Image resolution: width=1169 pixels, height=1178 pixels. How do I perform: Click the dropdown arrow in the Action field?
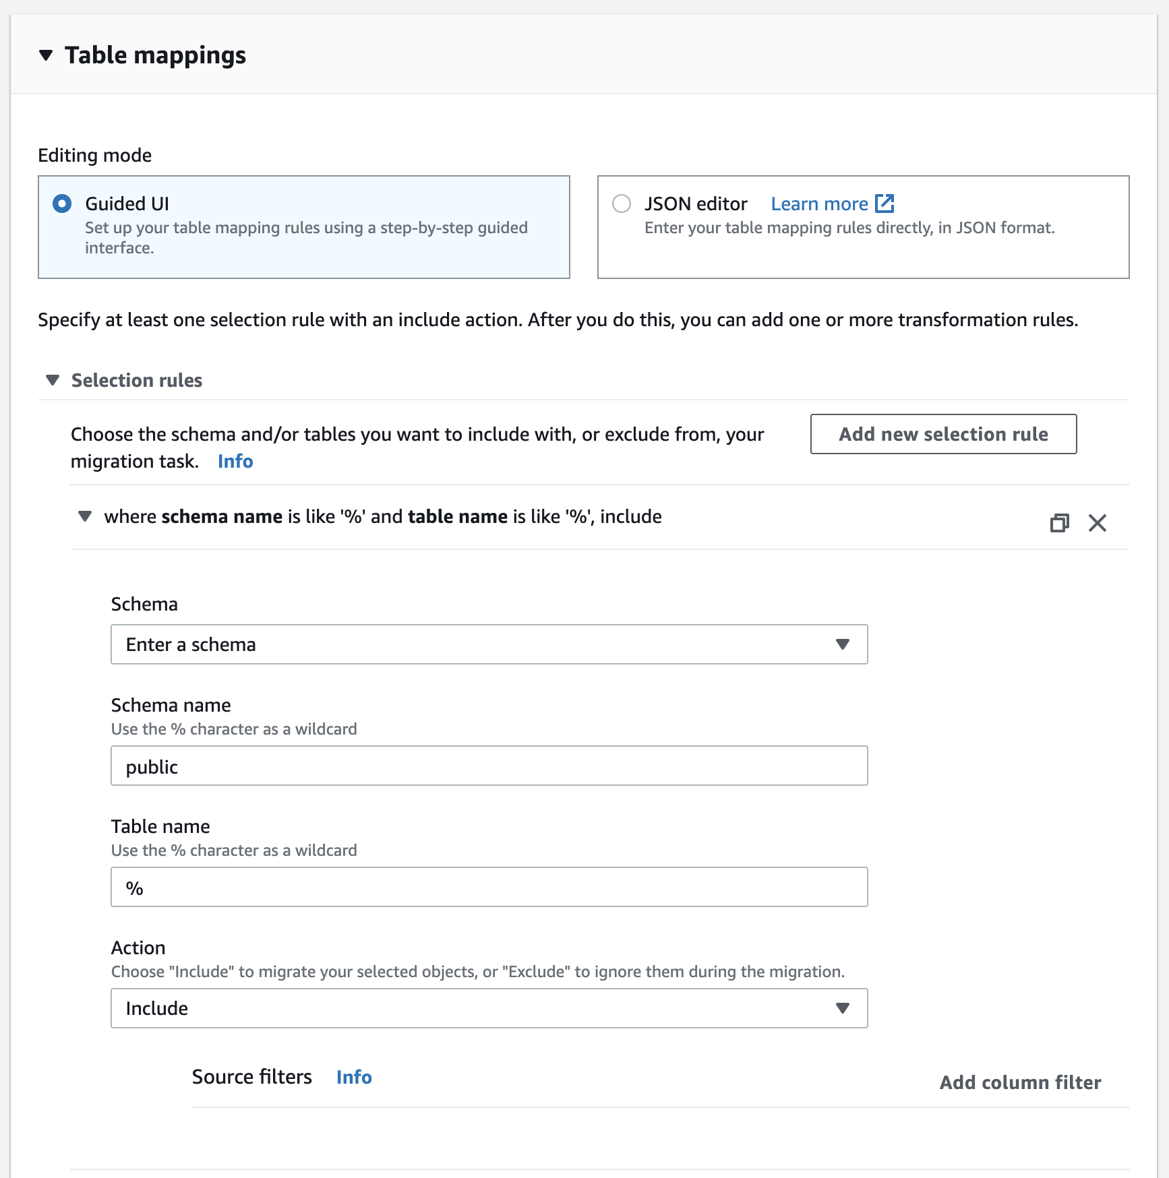[841, 1008]
